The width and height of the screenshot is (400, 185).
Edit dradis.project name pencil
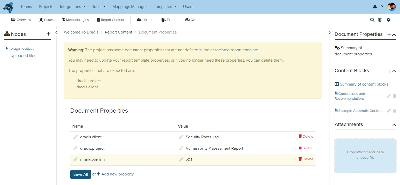75,148
